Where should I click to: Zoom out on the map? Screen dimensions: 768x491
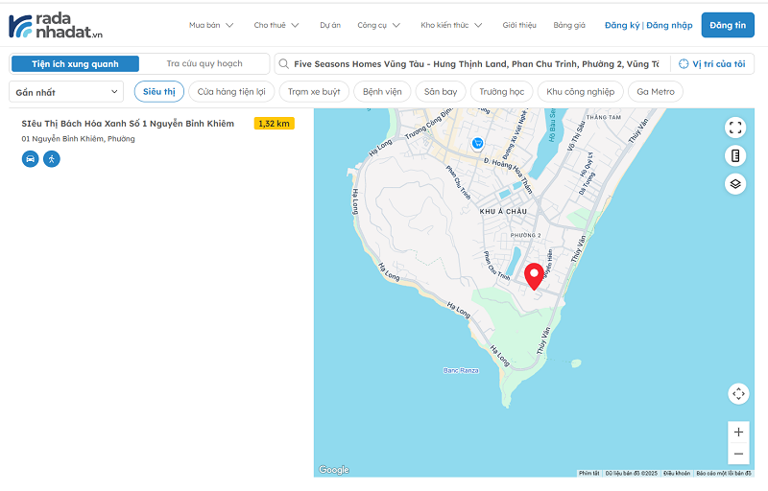tap(737, 455)
